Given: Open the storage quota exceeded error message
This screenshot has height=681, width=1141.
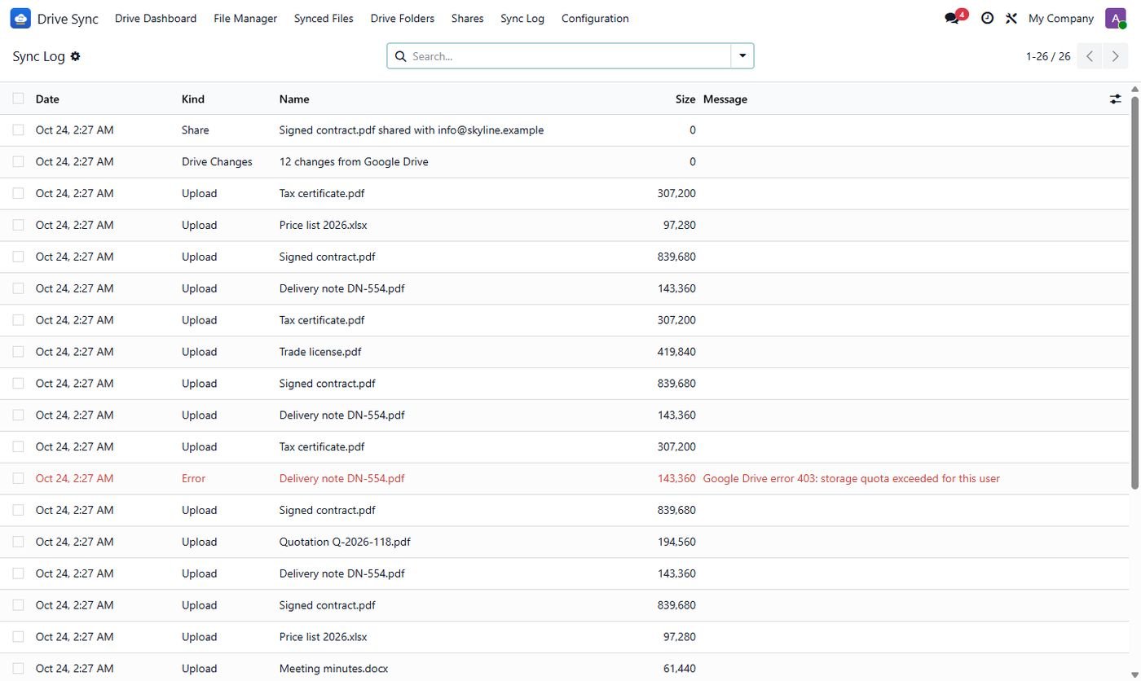Looking at the screenshot, I should pos(852,479).
